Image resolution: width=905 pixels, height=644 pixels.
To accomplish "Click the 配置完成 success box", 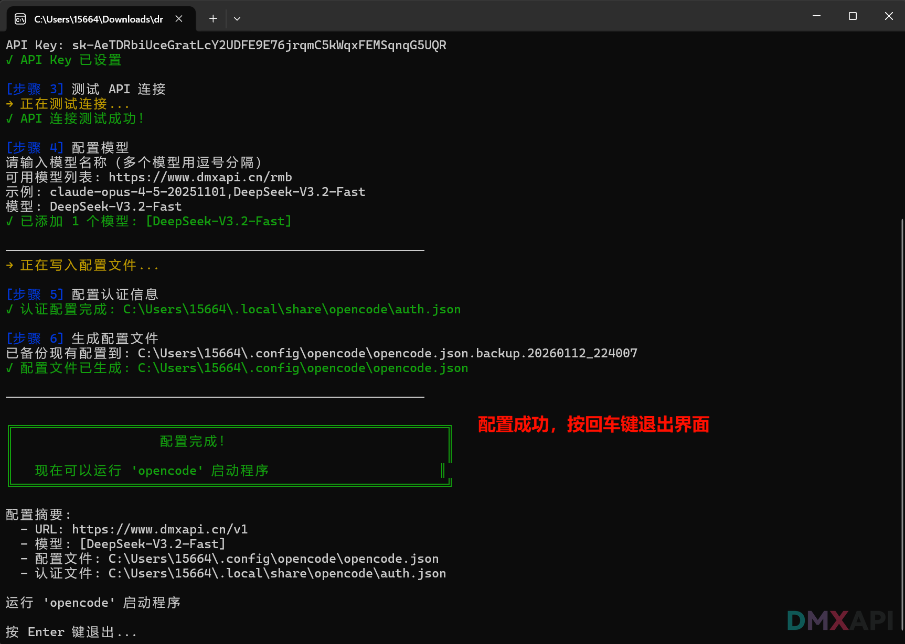I will [229, 456].
